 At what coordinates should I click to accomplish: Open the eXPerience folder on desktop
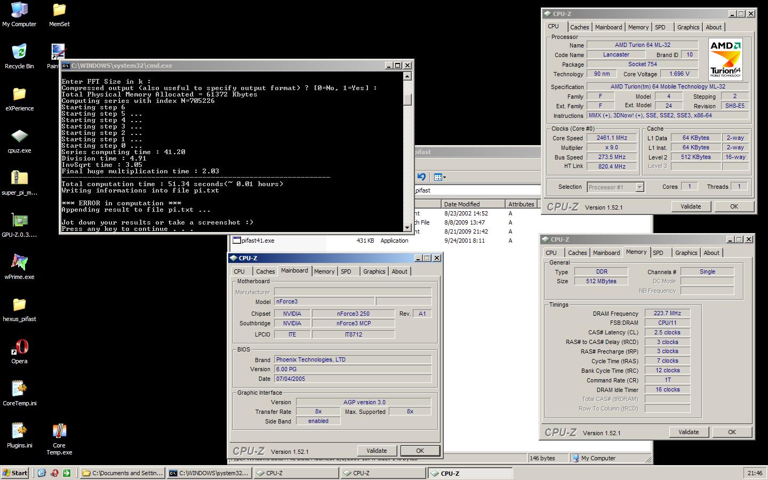point(19,99)
